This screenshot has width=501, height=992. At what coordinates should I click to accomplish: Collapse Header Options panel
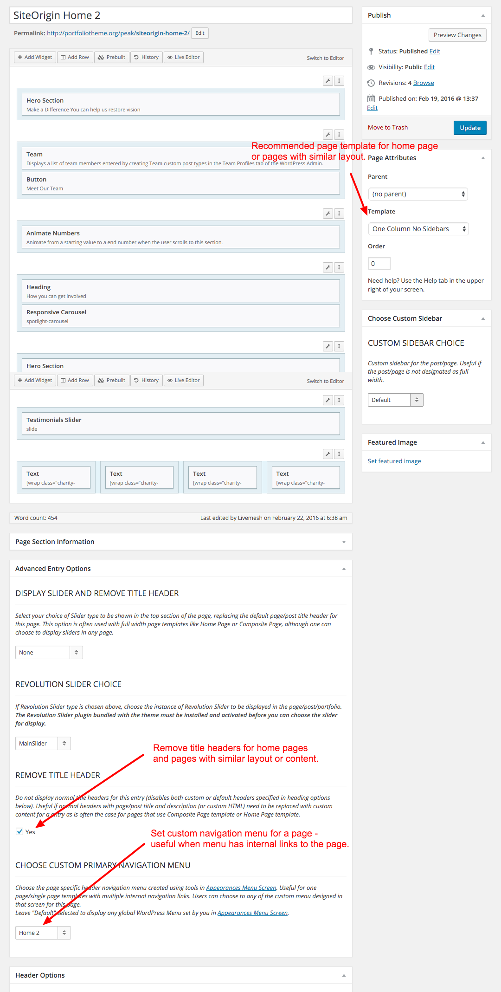pos(344,975)
